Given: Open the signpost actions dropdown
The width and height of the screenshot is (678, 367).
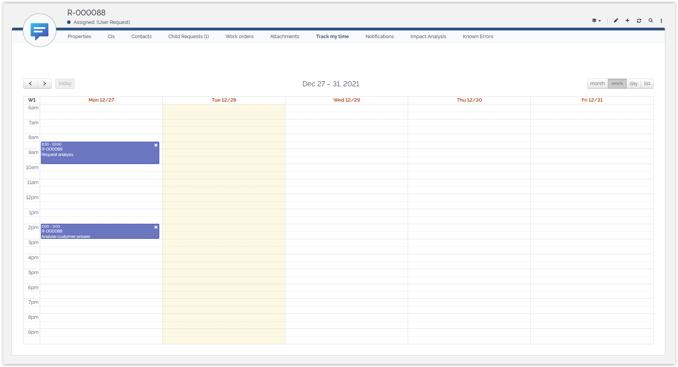Looking at the screenshot, I should click(x=596, y=21).
